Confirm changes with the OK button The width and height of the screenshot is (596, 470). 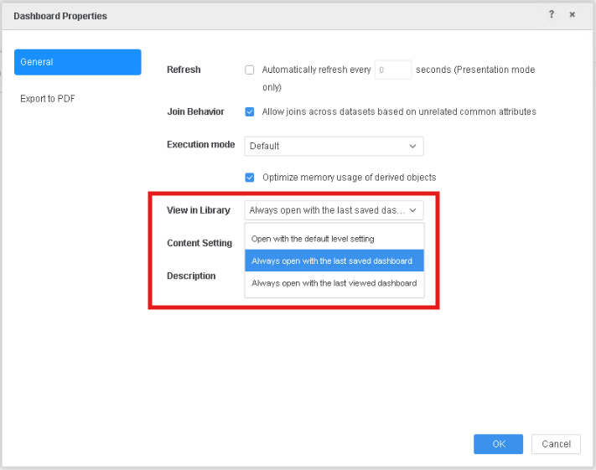pos(498,444)
